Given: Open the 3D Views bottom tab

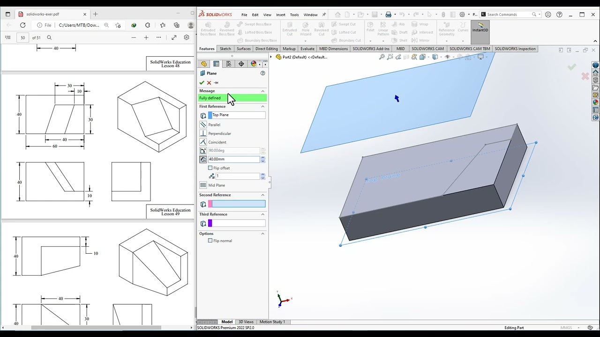Looking at the screenshot, I should click(x=246, y=322).
